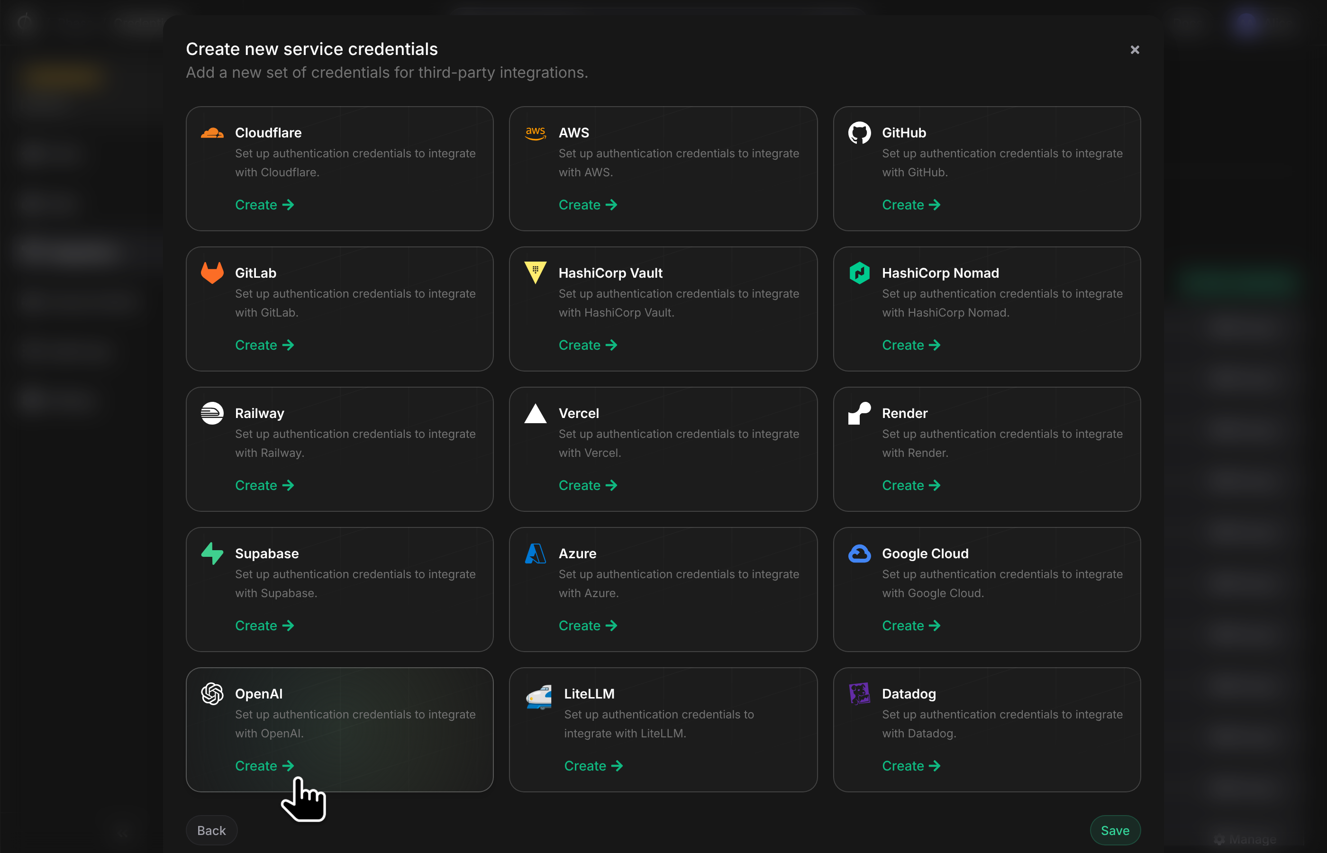Viewport: 1327px width, 853px height.
Task: Click the GitLab fox icon
Action: click(212, 273)
